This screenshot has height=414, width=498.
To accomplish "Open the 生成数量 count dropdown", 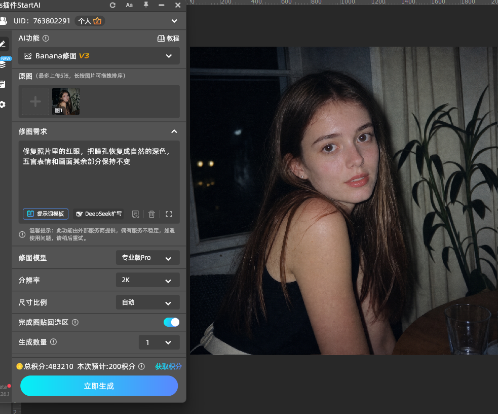I will pyautogui.click(x=159, y=342).
